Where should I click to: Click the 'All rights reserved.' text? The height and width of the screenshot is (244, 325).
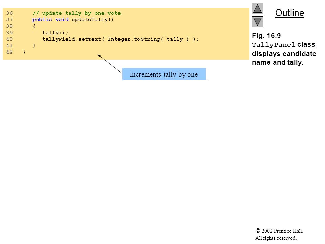click(276, 238)
